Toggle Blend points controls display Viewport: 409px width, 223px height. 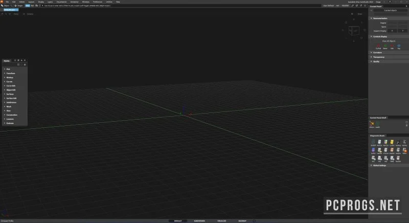click(385, 47)
